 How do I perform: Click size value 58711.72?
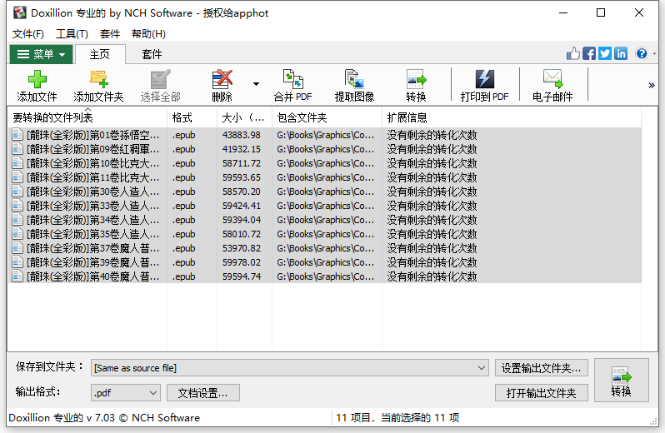click(x=242, y=163)
